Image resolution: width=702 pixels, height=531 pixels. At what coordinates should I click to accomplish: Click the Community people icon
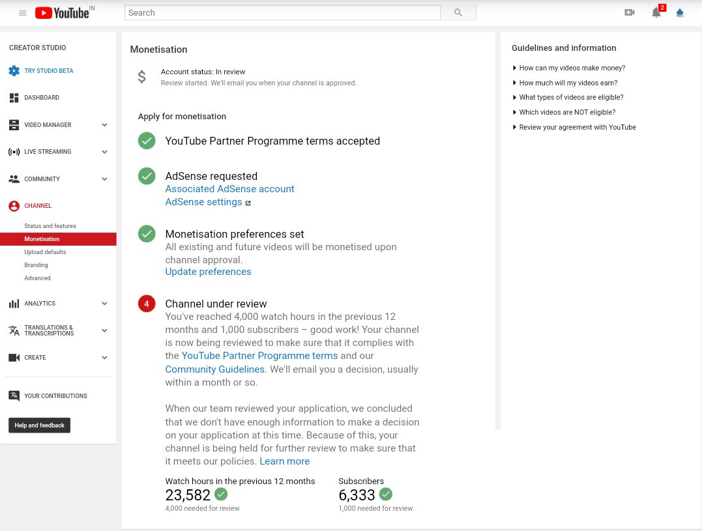14,179
